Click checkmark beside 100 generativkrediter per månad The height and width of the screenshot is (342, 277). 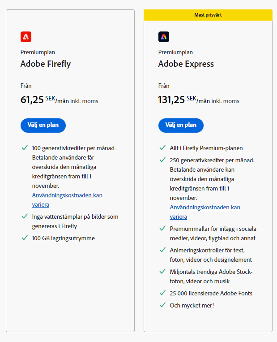[25, 147]
